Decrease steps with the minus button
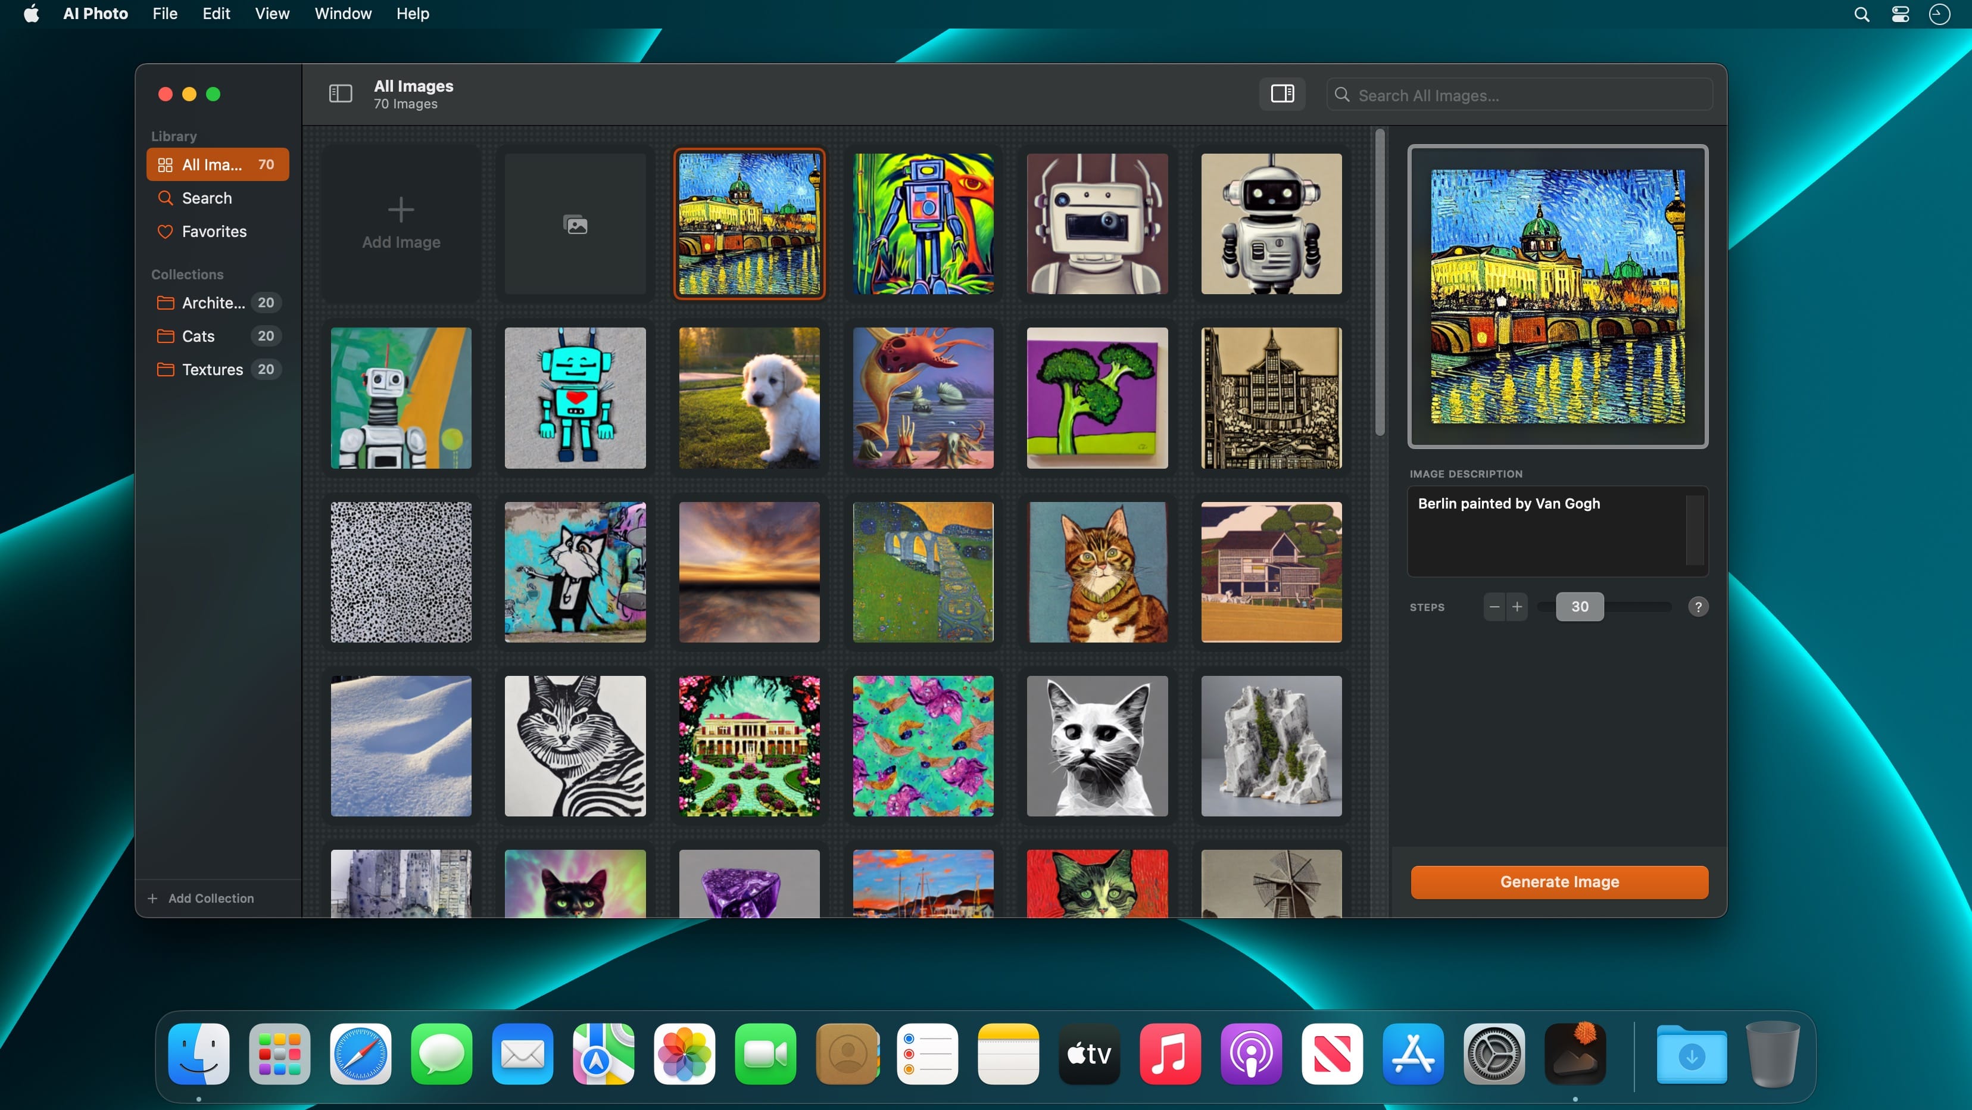Image resolution: width=1972 pixels, height=1110 pixels. coord(1494,606)
